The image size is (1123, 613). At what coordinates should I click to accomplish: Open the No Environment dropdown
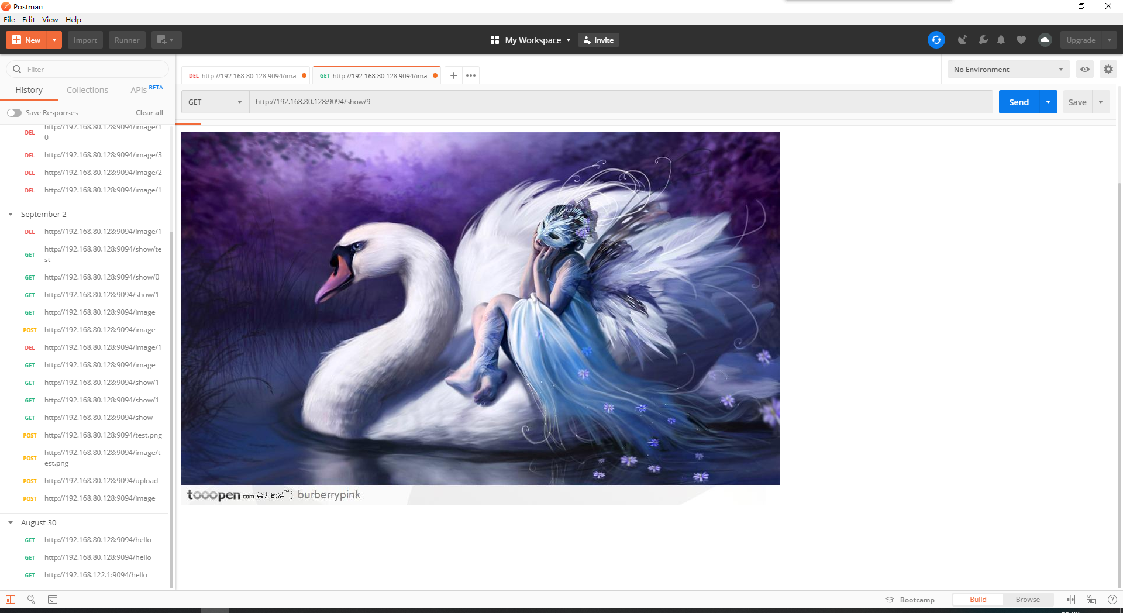[1008, 69]
